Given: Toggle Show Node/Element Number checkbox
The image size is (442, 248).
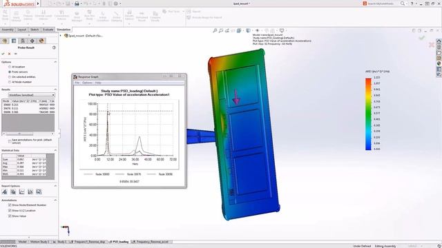Looking at the screenshot, I should pyautogui.click(x=10, y=205).
